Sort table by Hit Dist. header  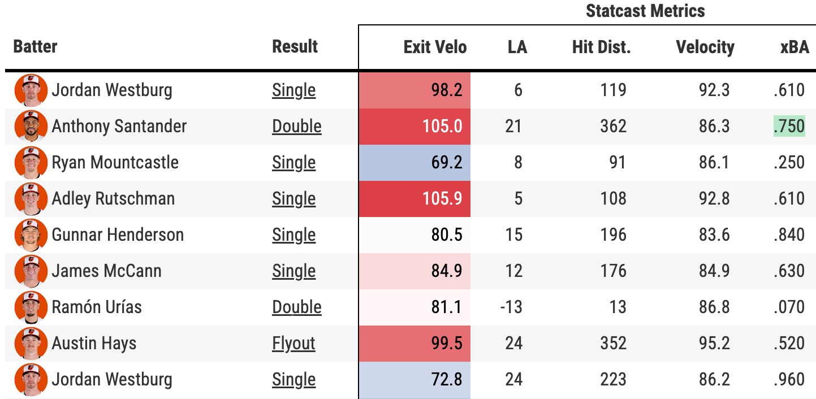(601, 47)
